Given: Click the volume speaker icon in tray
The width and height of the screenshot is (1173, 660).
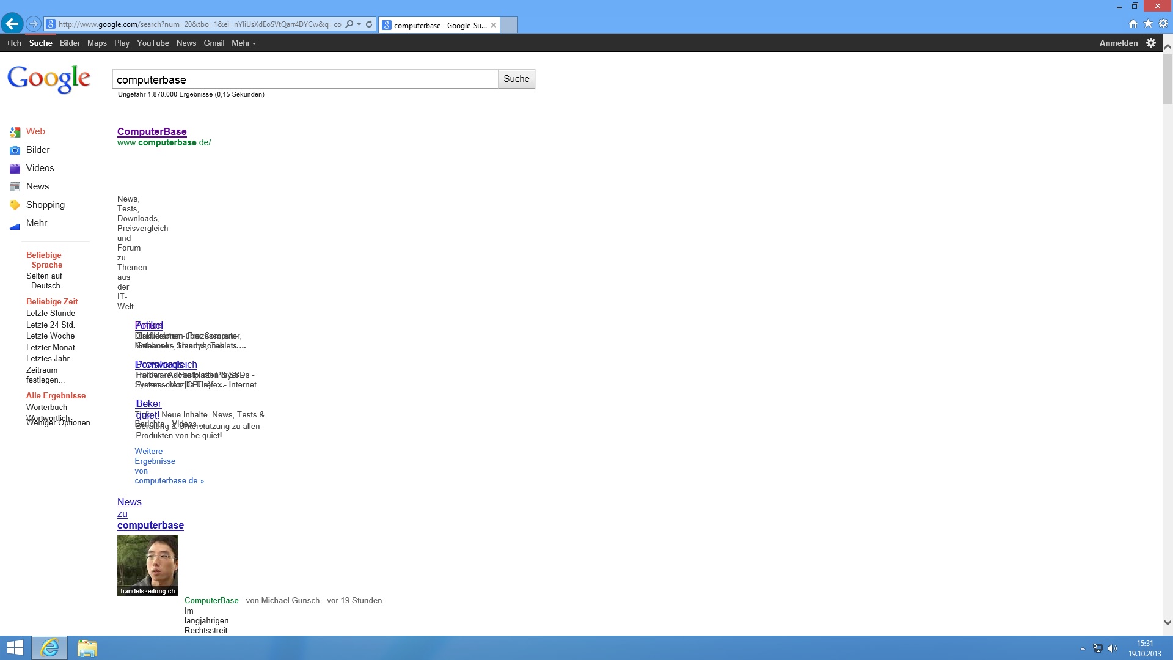Looking at the screenshot, I should [x=1113, y=648].
